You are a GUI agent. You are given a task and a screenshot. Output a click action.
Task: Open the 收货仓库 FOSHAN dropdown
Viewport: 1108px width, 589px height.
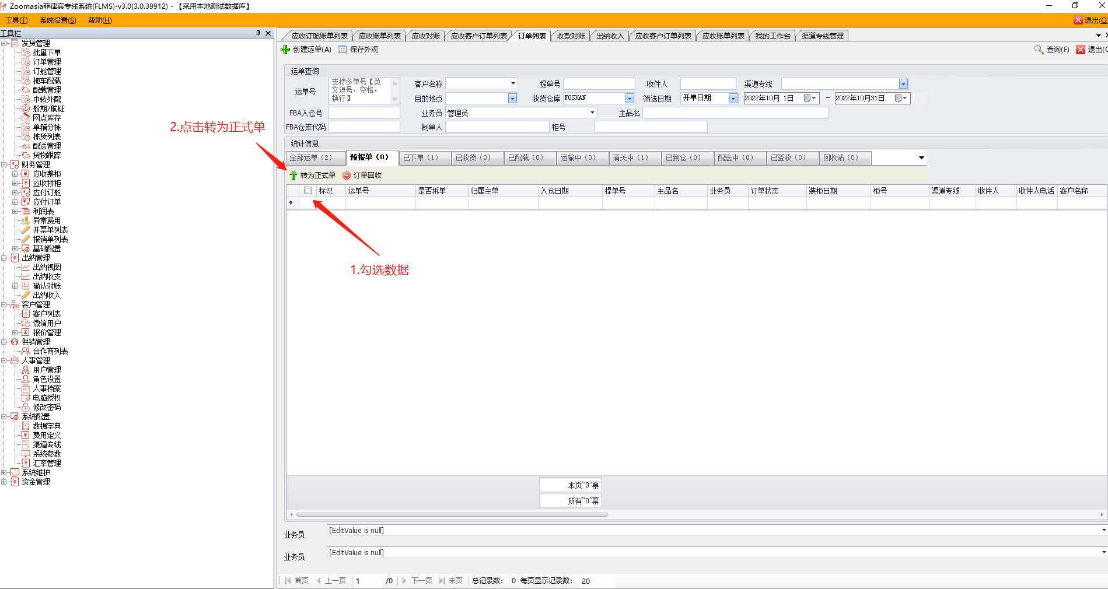pos(630,99)
